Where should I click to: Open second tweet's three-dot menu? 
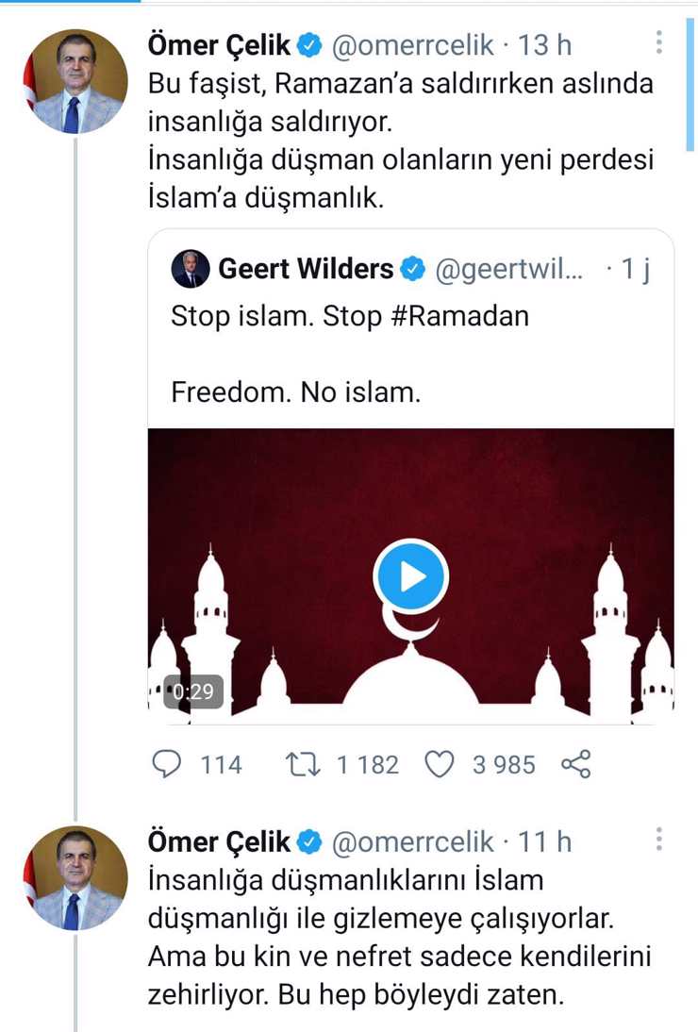[658, 840]
